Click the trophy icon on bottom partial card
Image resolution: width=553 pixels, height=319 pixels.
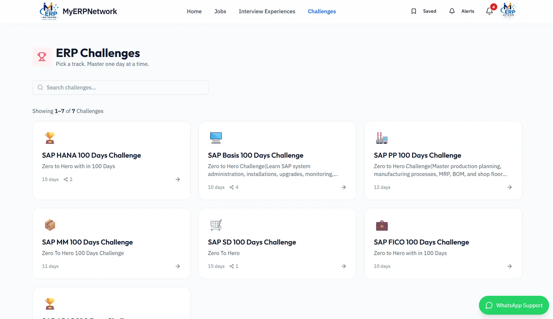(x=50, y=304)
